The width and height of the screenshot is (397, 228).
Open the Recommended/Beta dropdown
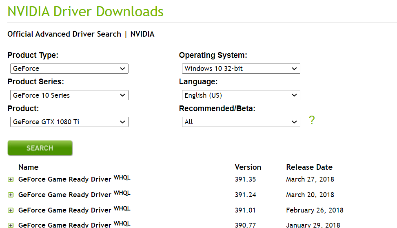241,122
